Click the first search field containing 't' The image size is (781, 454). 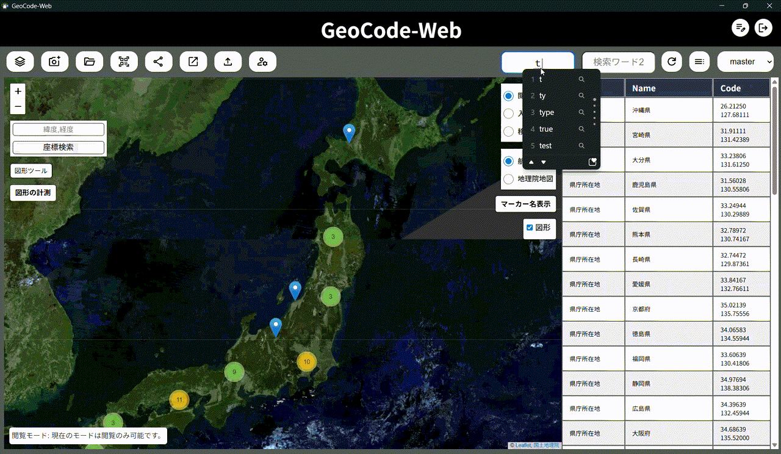[x=538, y=62]
